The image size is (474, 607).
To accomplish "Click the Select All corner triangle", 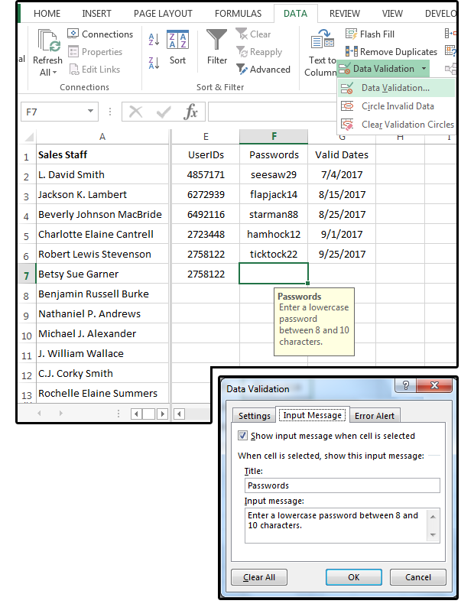I will (29, 137).
